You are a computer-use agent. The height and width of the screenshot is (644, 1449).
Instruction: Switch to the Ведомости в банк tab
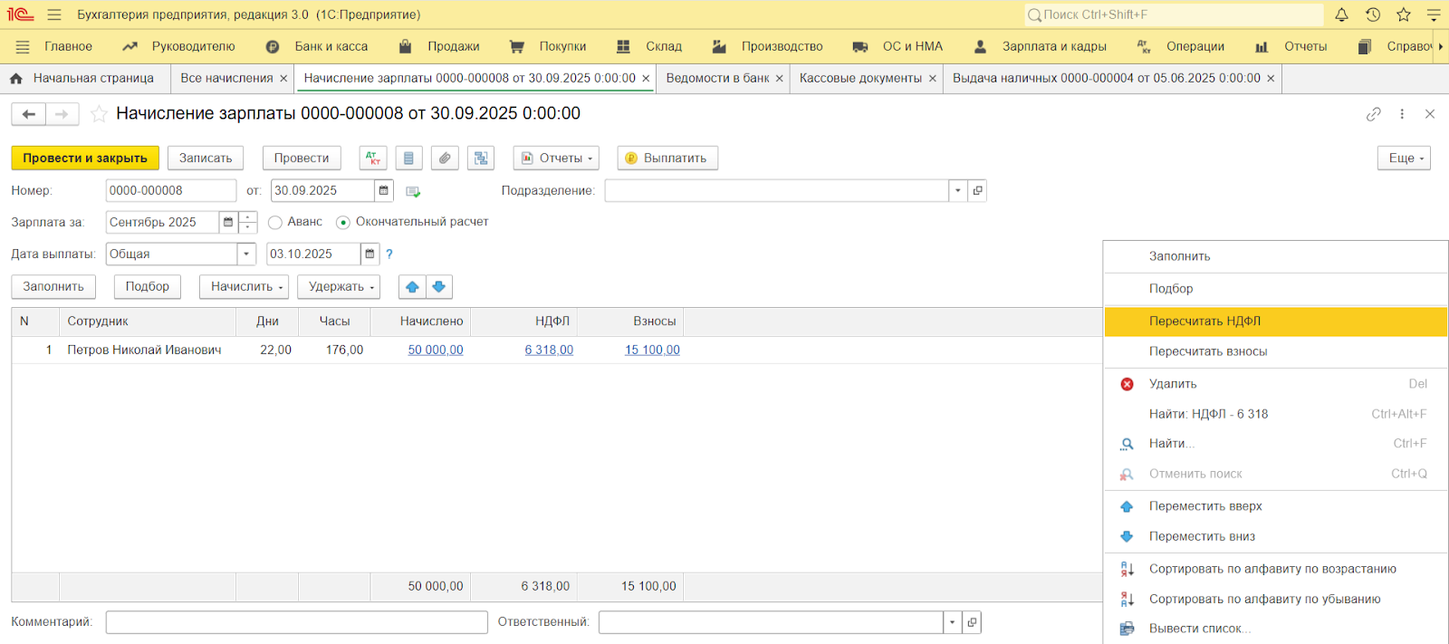(x=717, y=79)
